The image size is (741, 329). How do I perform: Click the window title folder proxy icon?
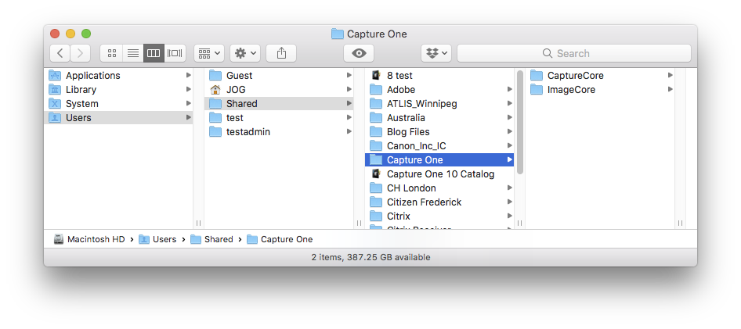(338, 34)
